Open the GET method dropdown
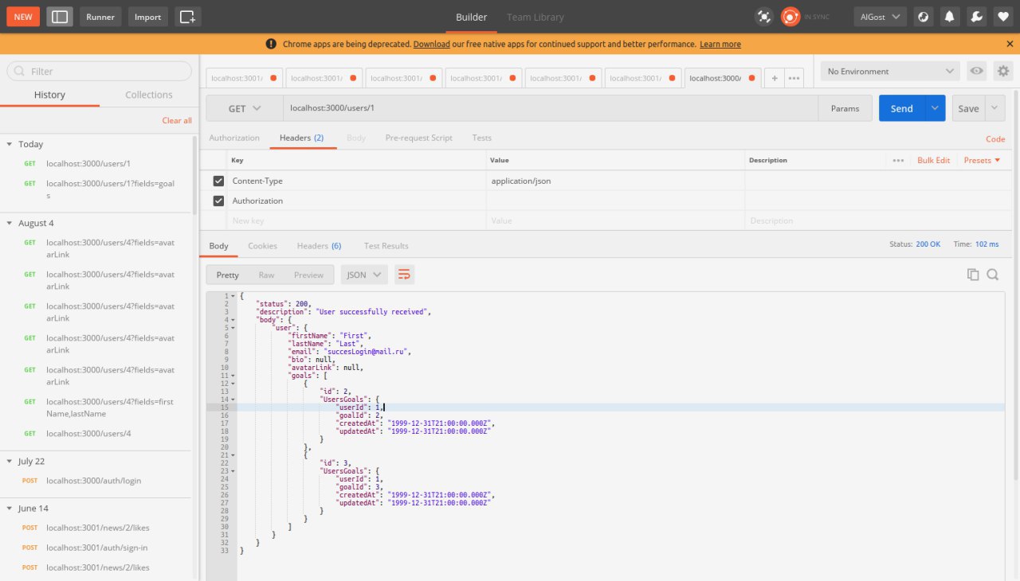The height and width of the screenshot is (581, 1020). [245, 108]
